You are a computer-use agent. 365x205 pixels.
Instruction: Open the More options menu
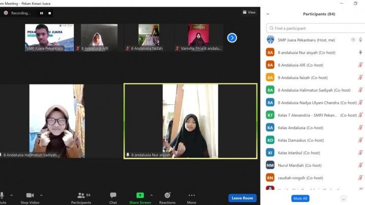pos(191,198)
